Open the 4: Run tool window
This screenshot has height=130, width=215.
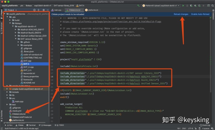pos(9,125)
